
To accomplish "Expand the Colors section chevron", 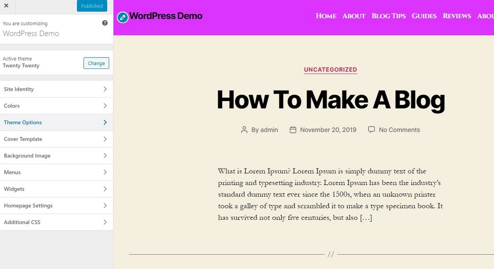I will click(x=105, y=106).
